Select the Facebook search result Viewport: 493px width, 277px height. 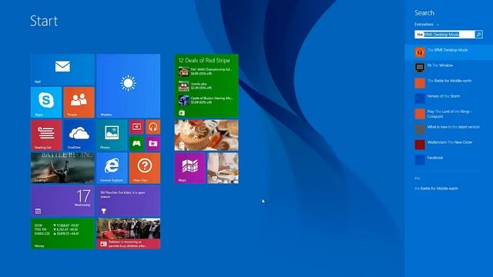click(x=434, y=158)
